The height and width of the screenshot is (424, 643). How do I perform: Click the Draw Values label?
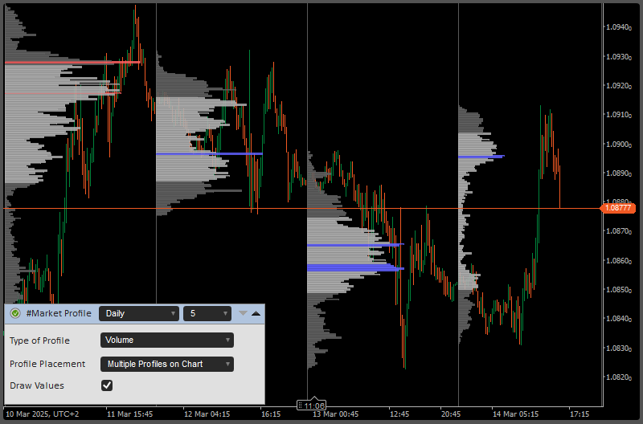(36, 385)
